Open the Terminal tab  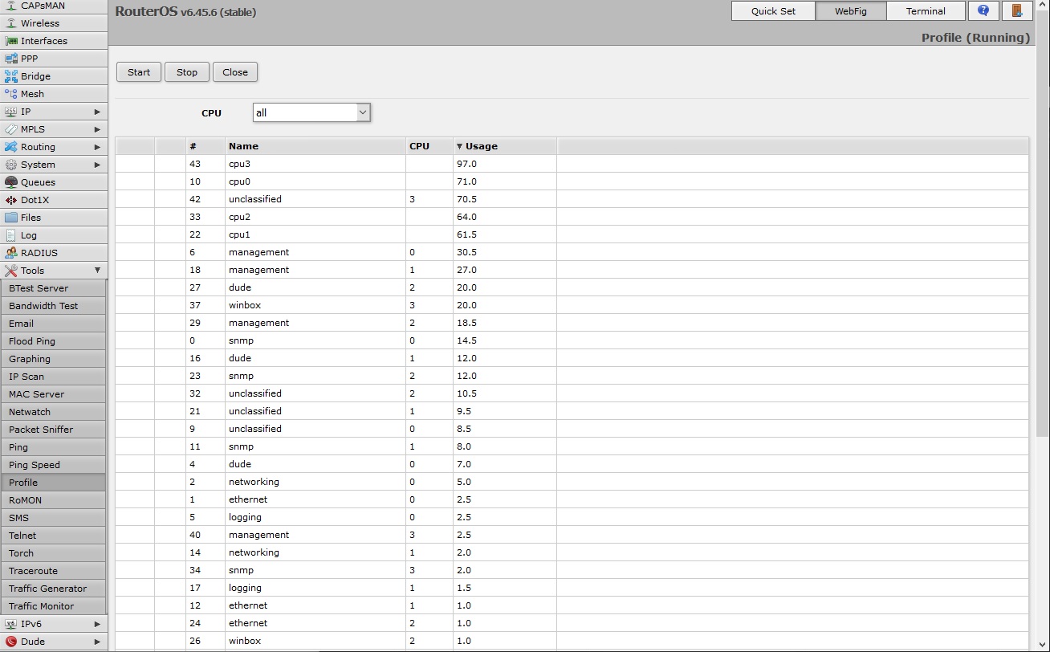[926, 11]
